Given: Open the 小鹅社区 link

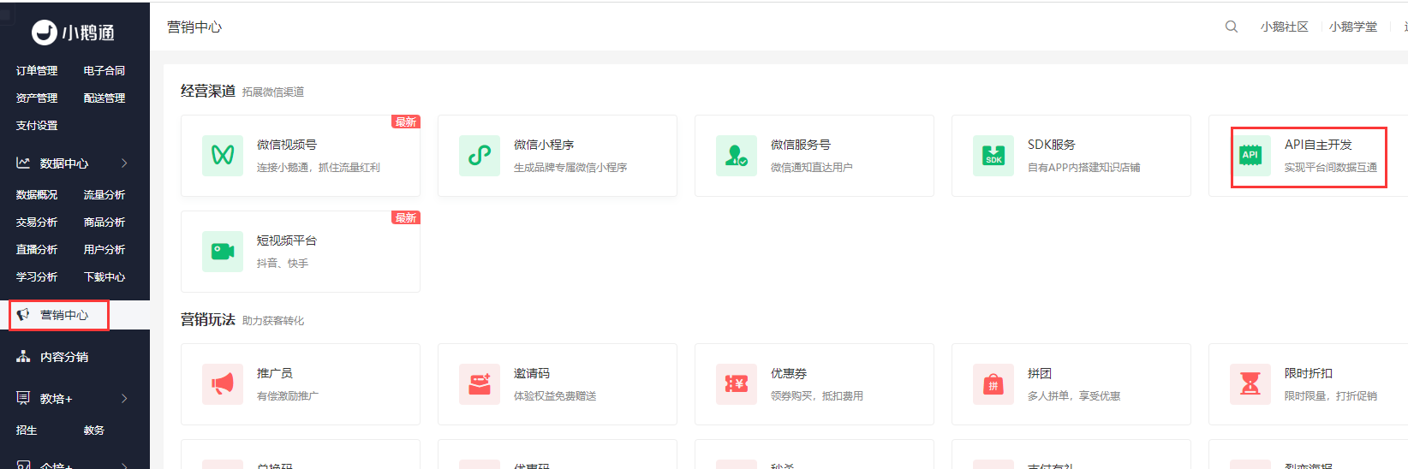Looking at the screenshot, I should (1285, 27).
